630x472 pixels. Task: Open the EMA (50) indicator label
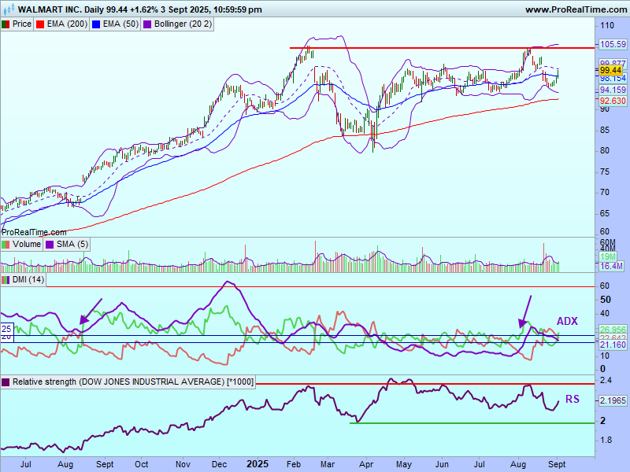click(x=120, y=24)
